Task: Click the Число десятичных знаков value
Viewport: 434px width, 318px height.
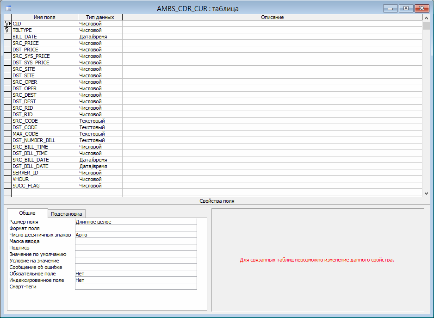Action: 136,235
